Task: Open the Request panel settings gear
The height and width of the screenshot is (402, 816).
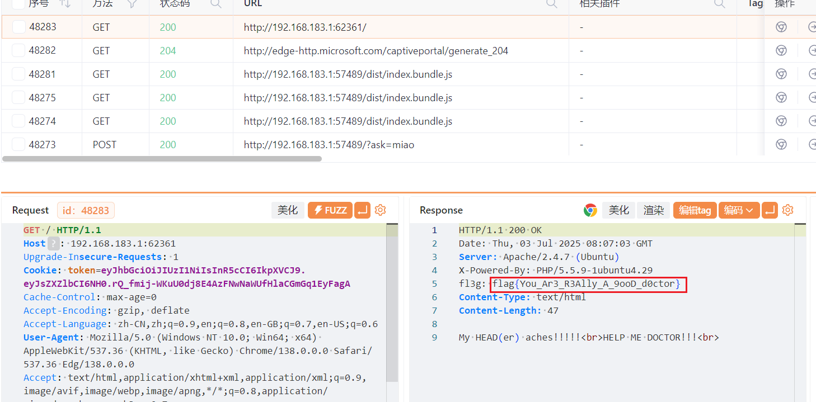Action: [381, 210]
